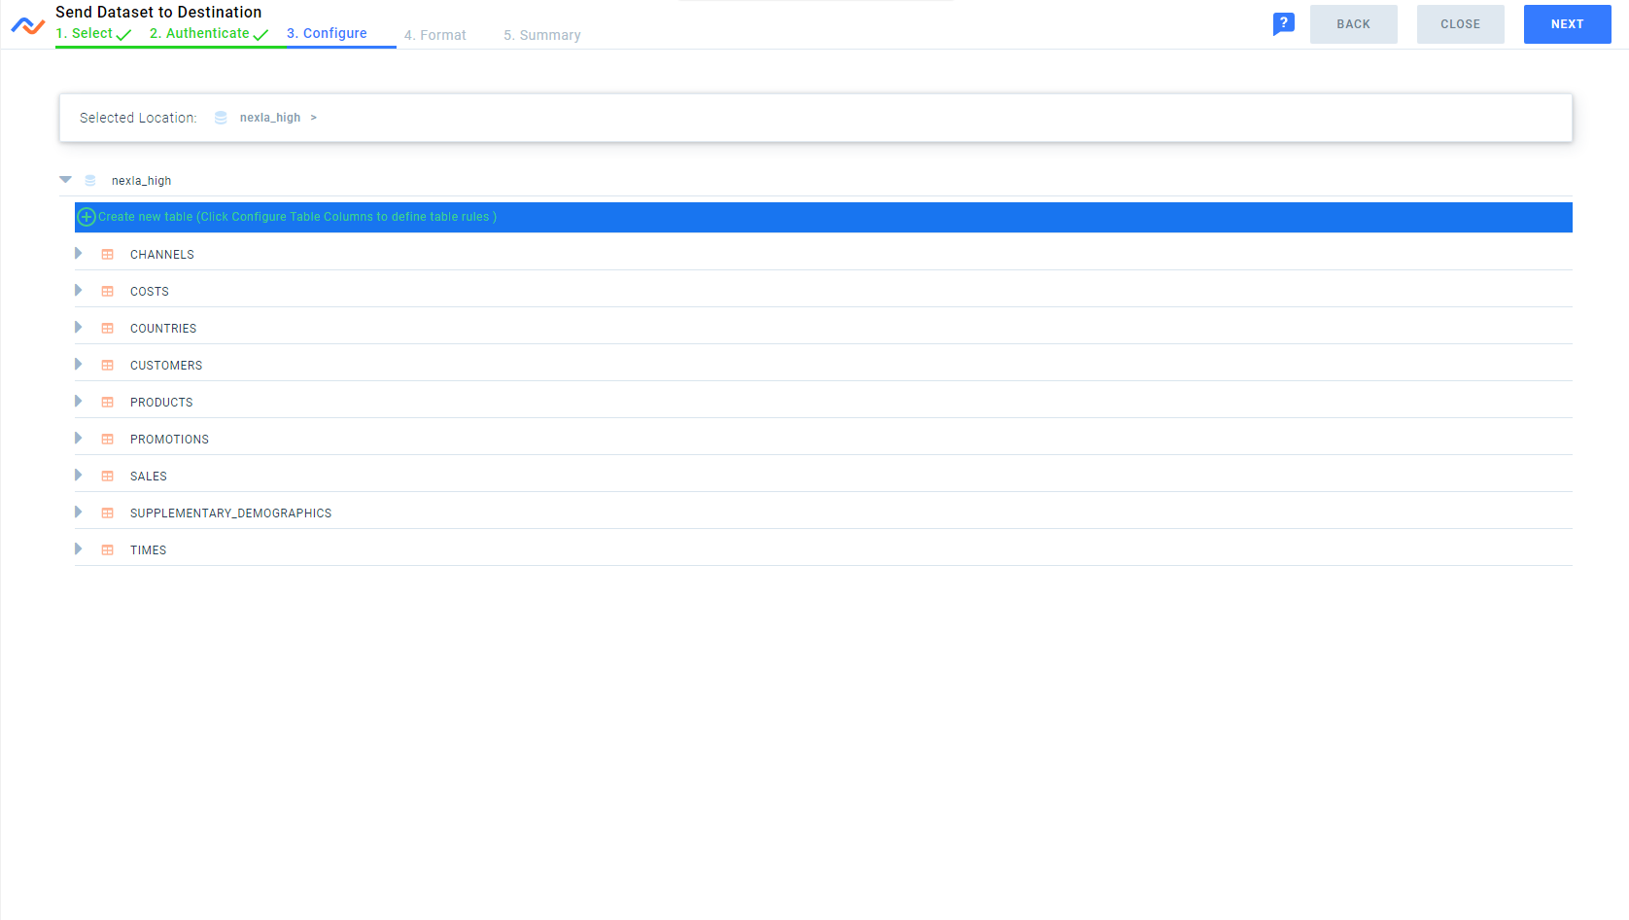Expand the SUPPLEMENTARY_DEMOGRAPHICS table row
The width and height of the screenshot is (1629, 920).
click(79, 513)
